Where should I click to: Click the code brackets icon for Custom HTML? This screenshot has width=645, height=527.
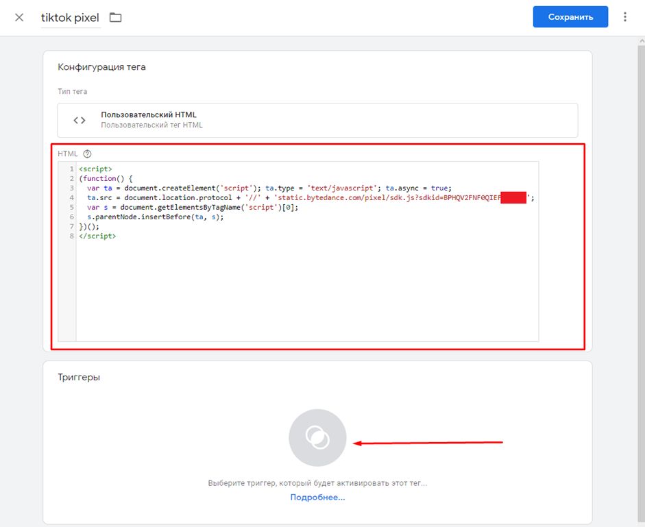tap(80, 120)
